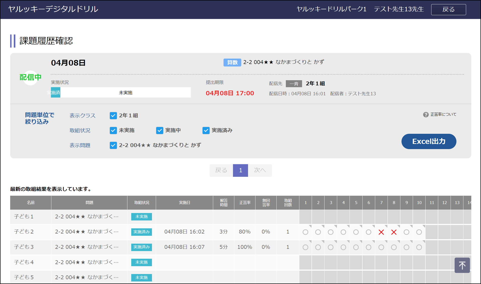Click 子ども2's red X for question 8
Screen dimensions: 481x284
pyautogui.click(x=394, y=232)
